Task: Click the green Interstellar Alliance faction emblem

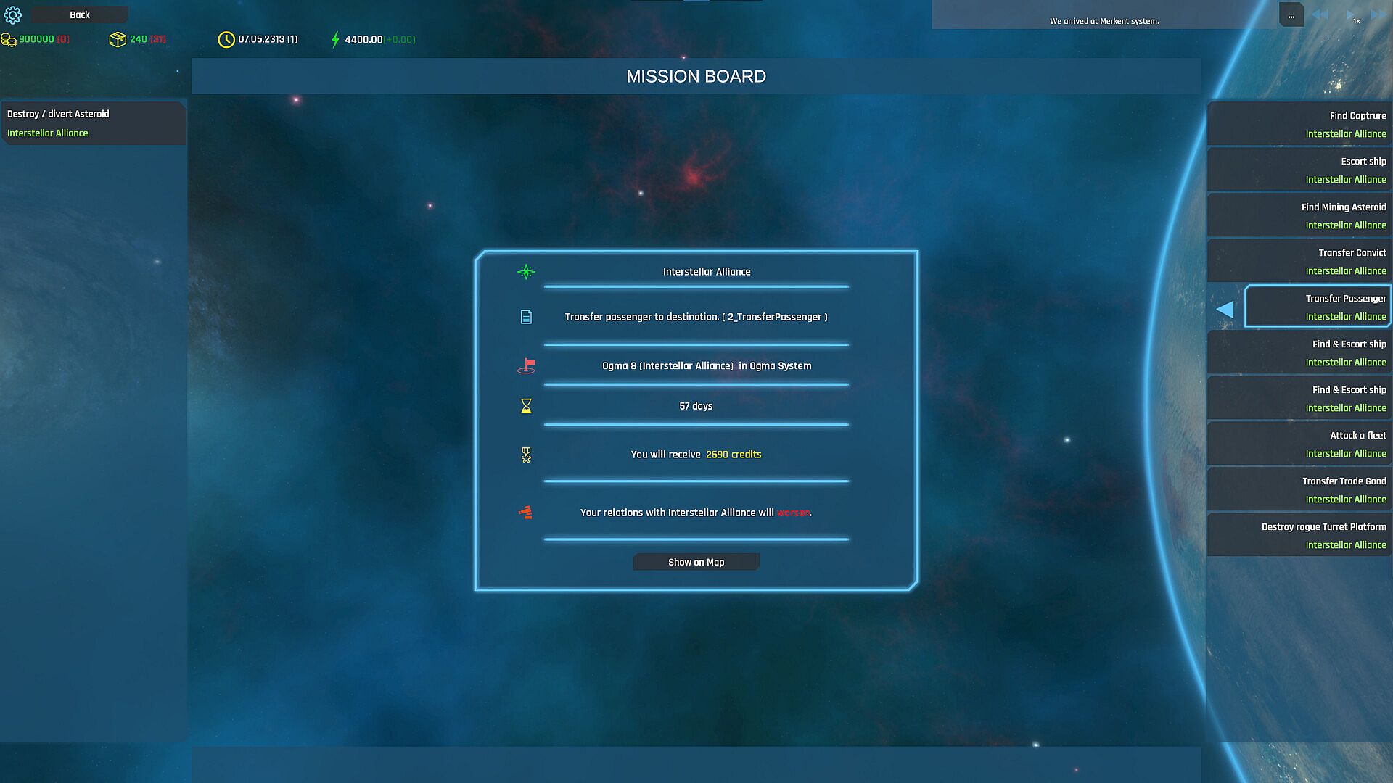Action: pos(526,272)
